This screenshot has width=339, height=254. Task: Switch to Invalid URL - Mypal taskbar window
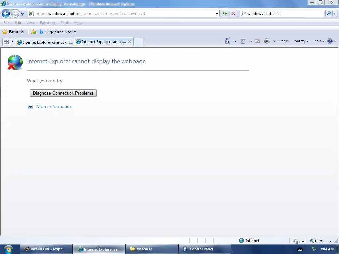coord(46,249)
